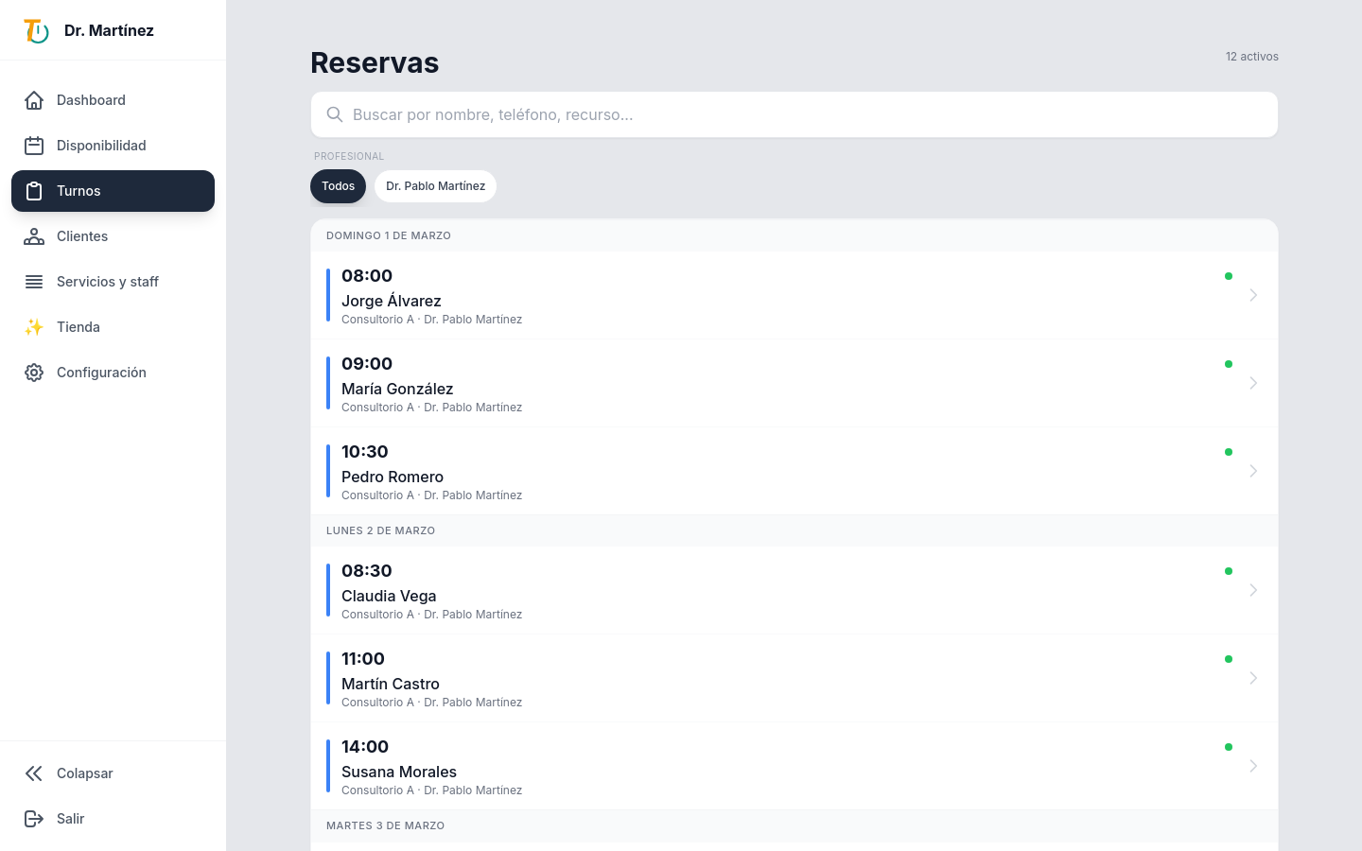The height and width of the screenshot is (851, 1362).
Task: Switch to the Clientes sidebar section
Action: [x=82, y=236]
